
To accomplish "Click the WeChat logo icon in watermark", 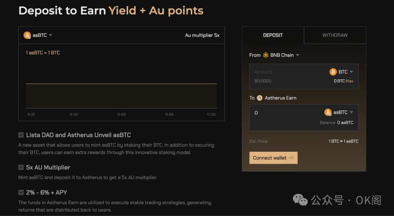I will [x=300, y=200].
